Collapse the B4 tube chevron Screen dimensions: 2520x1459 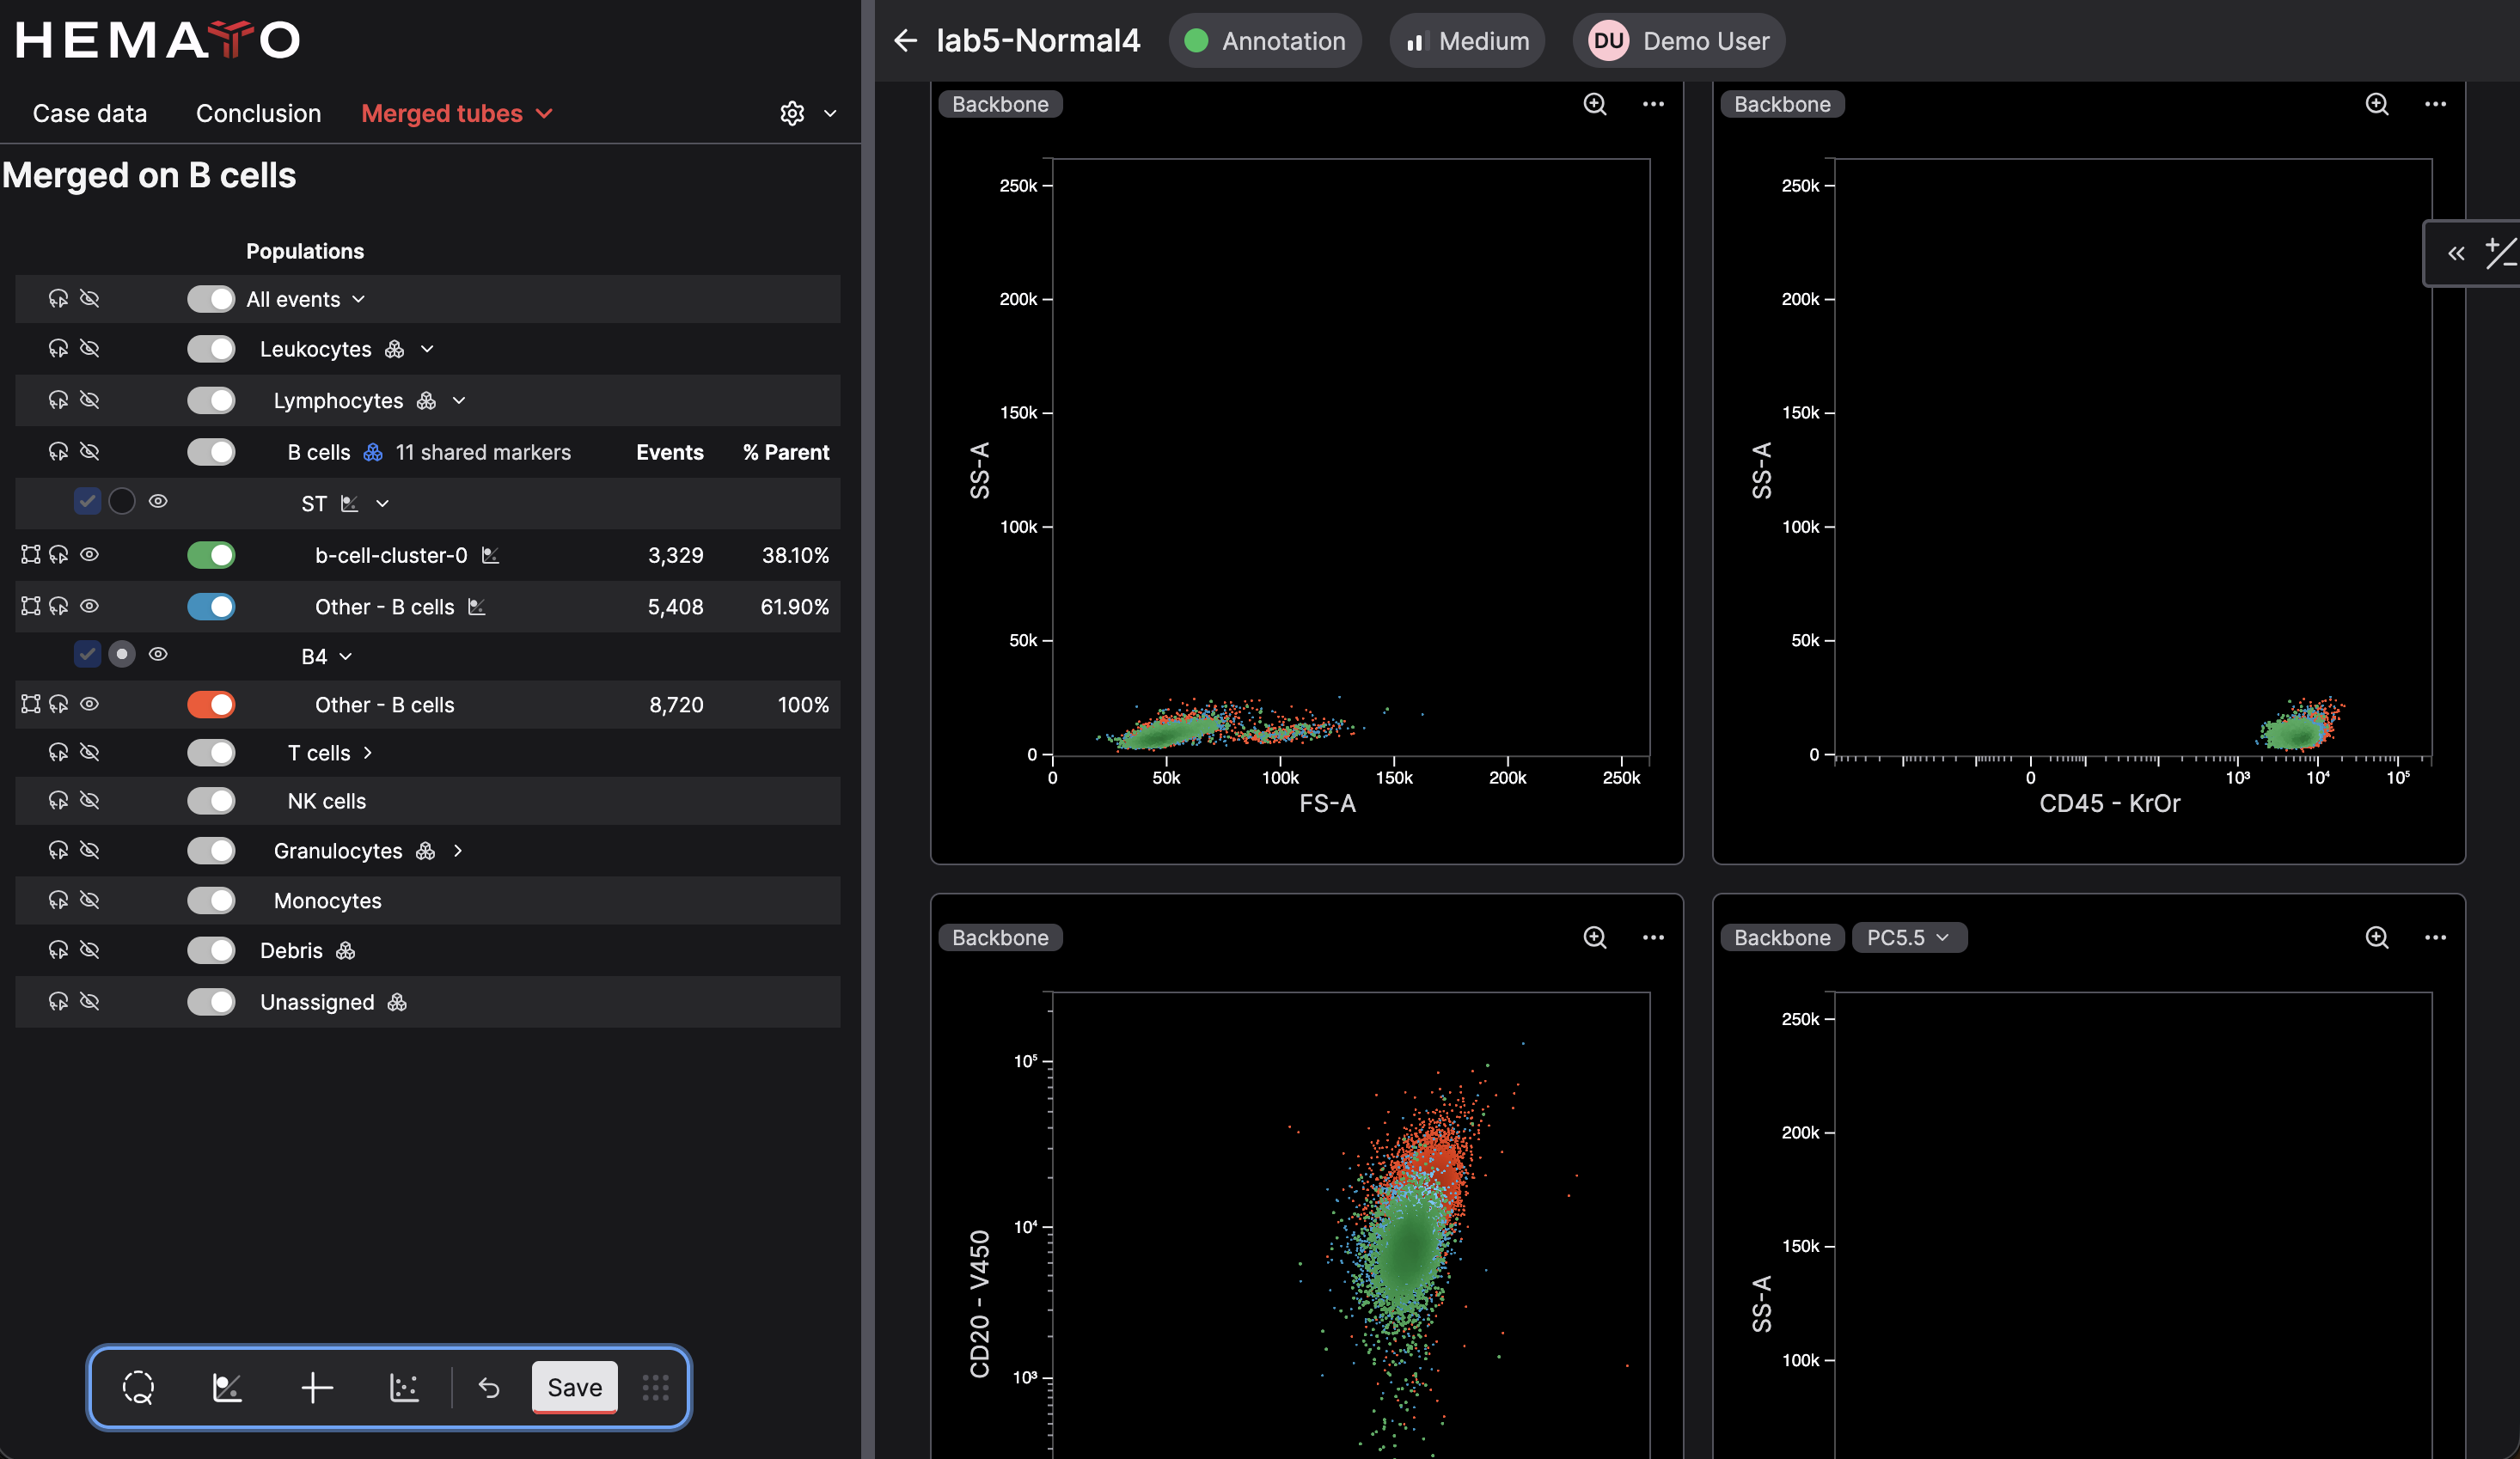coord(346,656)
